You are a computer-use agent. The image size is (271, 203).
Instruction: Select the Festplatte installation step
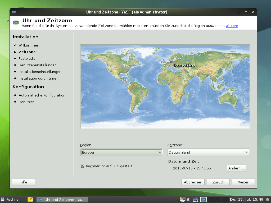(27, 58)
